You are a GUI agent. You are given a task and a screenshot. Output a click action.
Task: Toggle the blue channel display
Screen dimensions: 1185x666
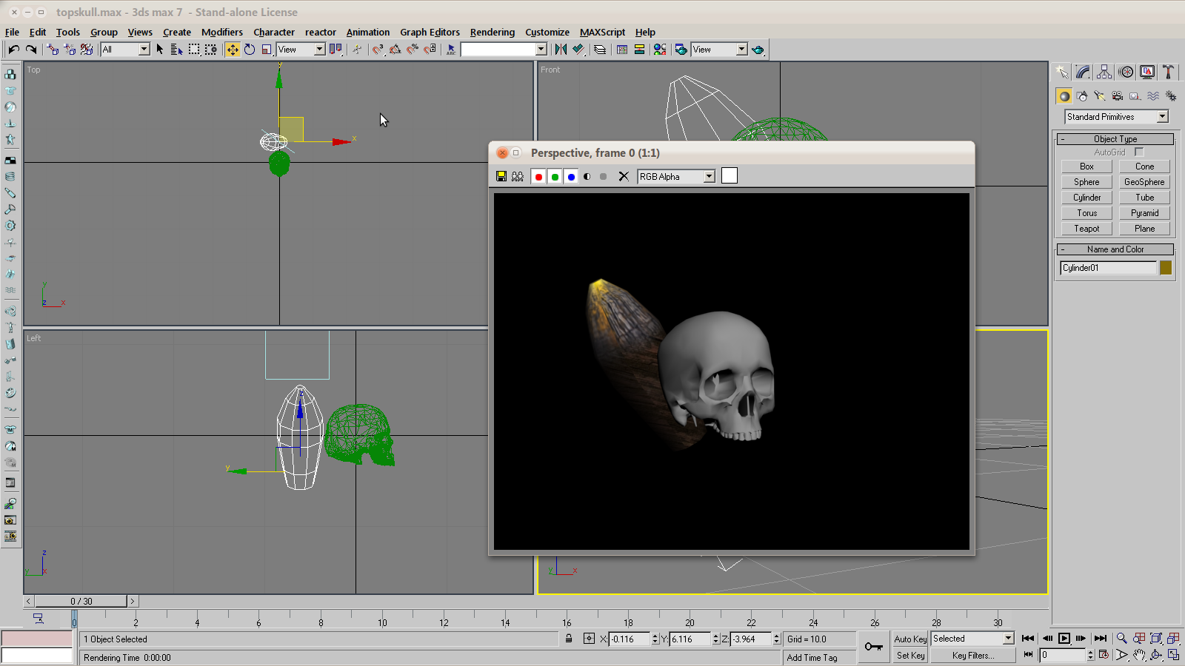(571, 176)
